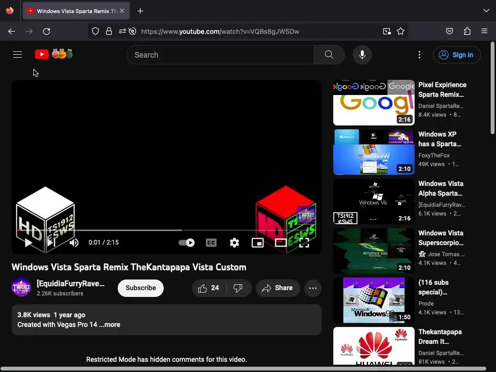The height and width of the screenshot is (372, 496).
Task: Expand description with ...more
Action: coord(109,325)
